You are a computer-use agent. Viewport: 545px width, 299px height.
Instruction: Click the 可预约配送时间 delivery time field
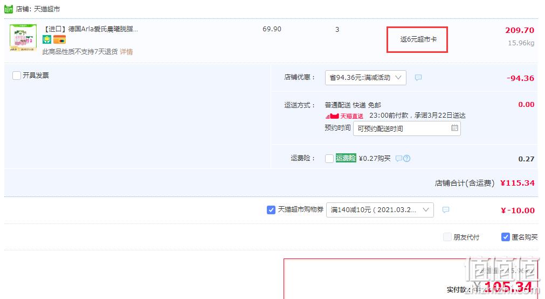tap(406, 128)
